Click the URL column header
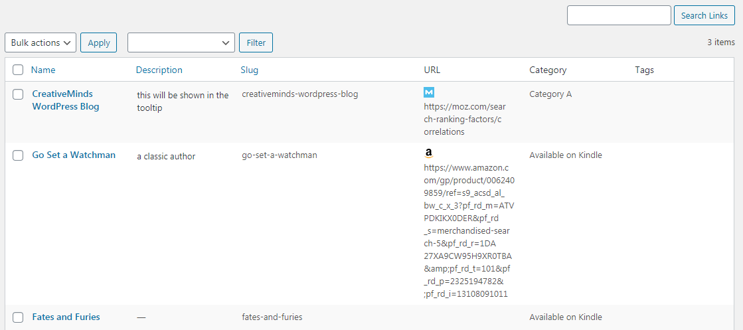The width and height of the screenshot is (743, 330). 432,70
